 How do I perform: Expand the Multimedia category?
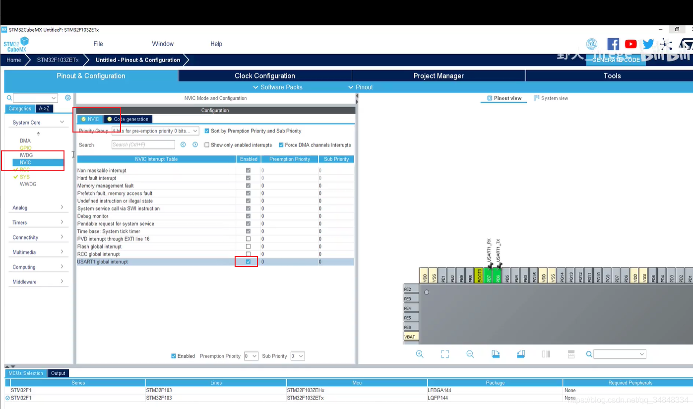62,252
